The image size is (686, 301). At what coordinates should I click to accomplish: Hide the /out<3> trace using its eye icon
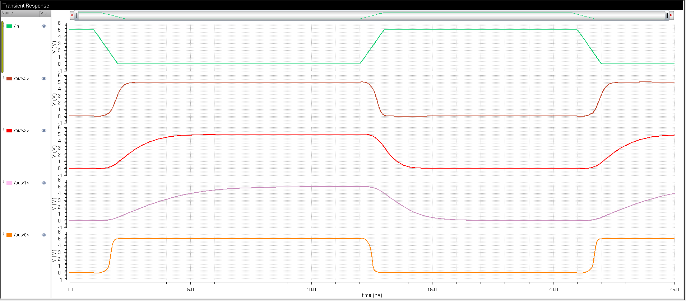pyautogui.click(x=44, y=79)
